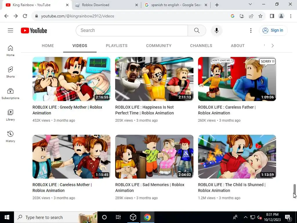This screenshot has width=297, height=223.
Task: Click browser forward arrow
Action: click(x=16, y=16)
